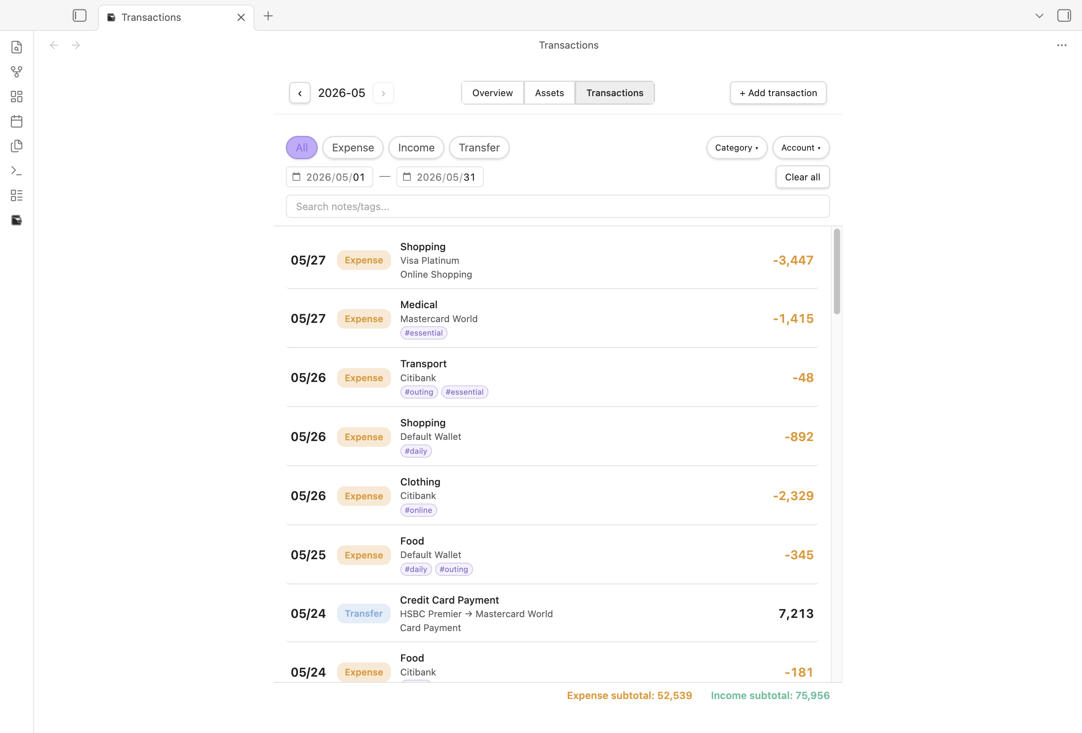
Task: Toggle the left sidebar panel icon
Action: tap(80, 16)
